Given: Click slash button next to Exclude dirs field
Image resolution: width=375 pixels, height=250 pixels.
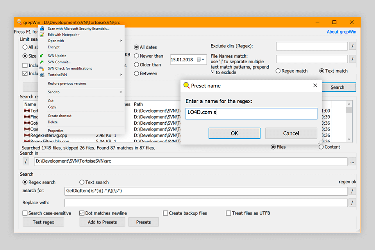Looking at the screenshot, I should pos(352,46).
